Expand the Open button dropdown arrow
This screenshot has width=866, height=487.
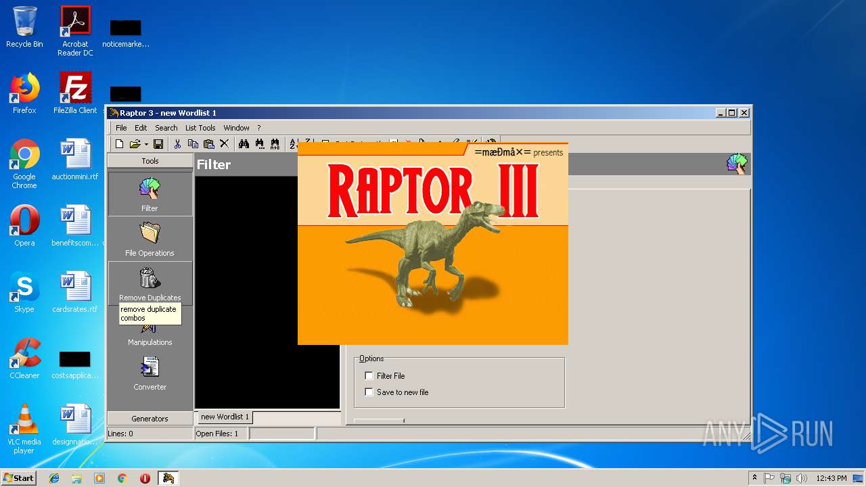(146, 143)
